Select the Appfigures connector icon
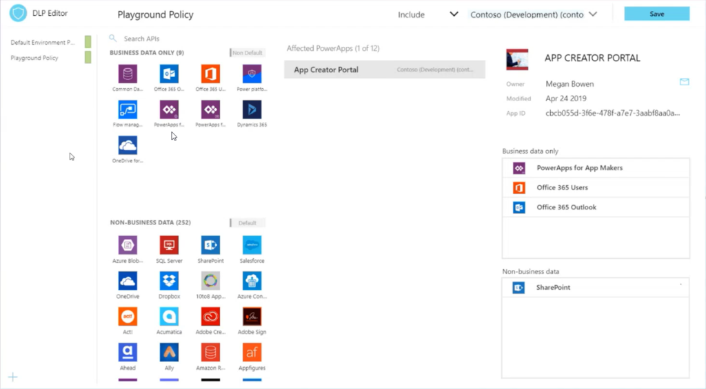Viewport: 706px width, 389px height. coord(252,352)
